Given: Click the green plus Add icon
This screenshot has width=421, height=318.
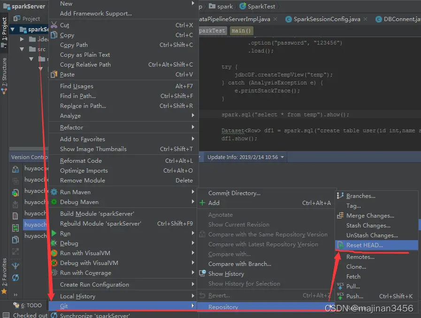Looking at the screenshot, I should [x=202, y=203].
